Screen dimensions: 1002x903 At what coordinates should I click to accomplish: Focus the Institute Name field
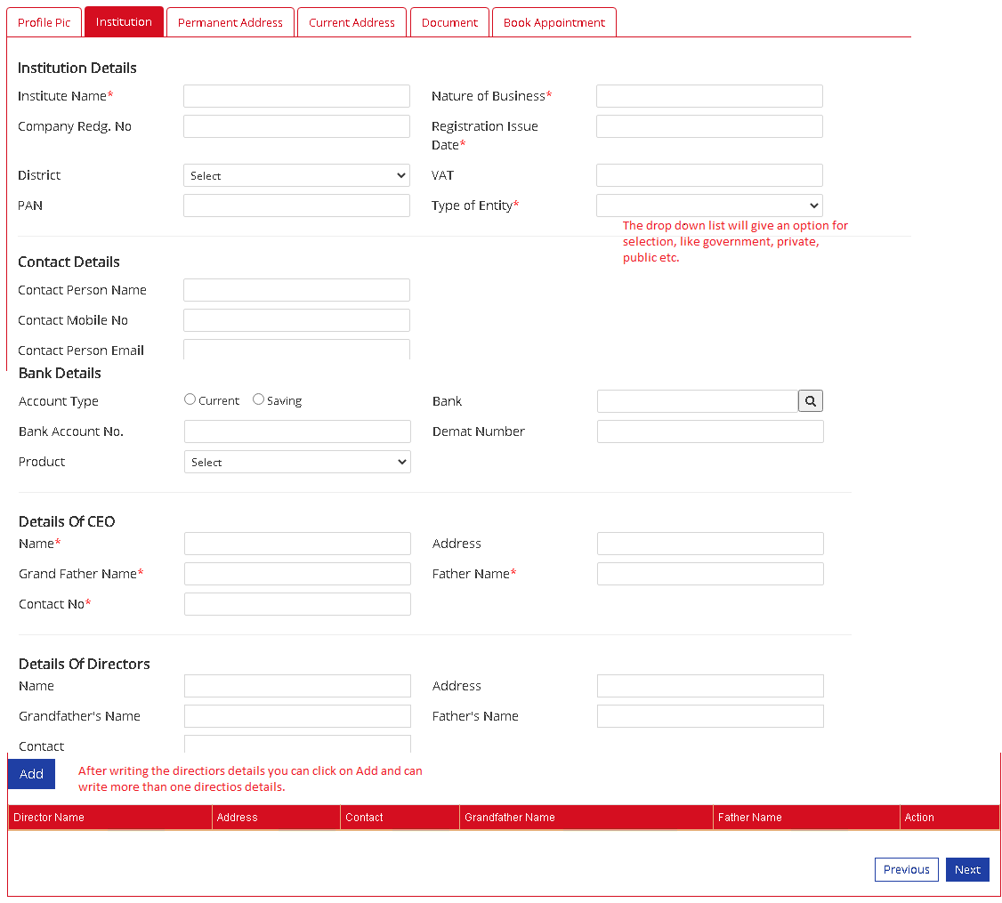tap(296, 96)
